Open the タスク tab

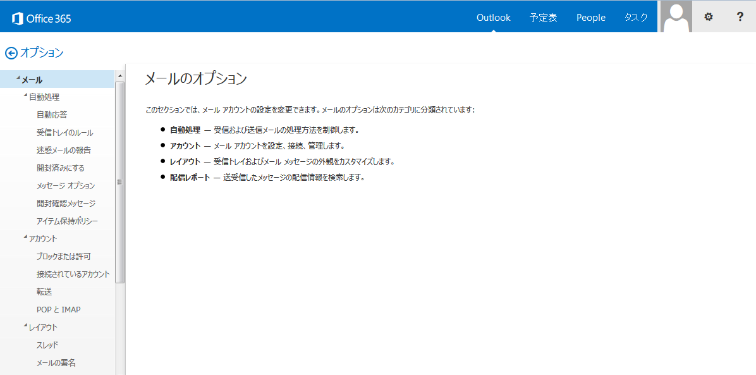click(x=636, y=17)
